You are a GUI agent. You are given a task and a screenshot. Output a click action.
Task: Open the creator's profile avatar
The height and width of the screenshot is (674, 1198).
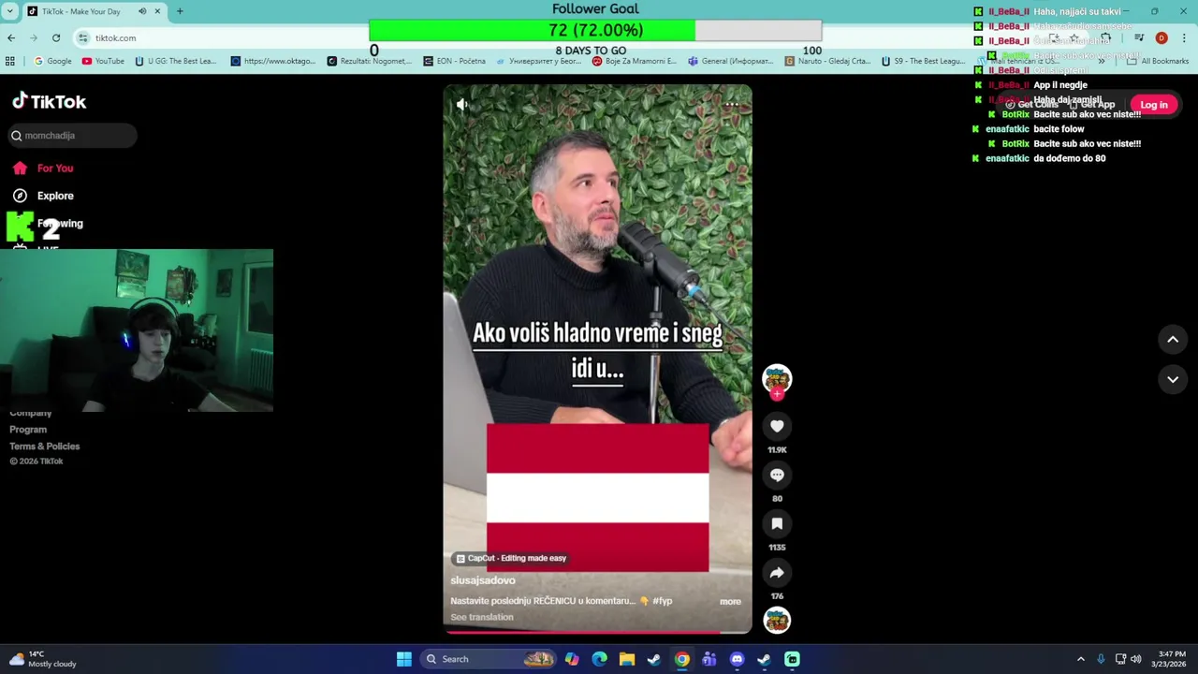tap(777, 378)
